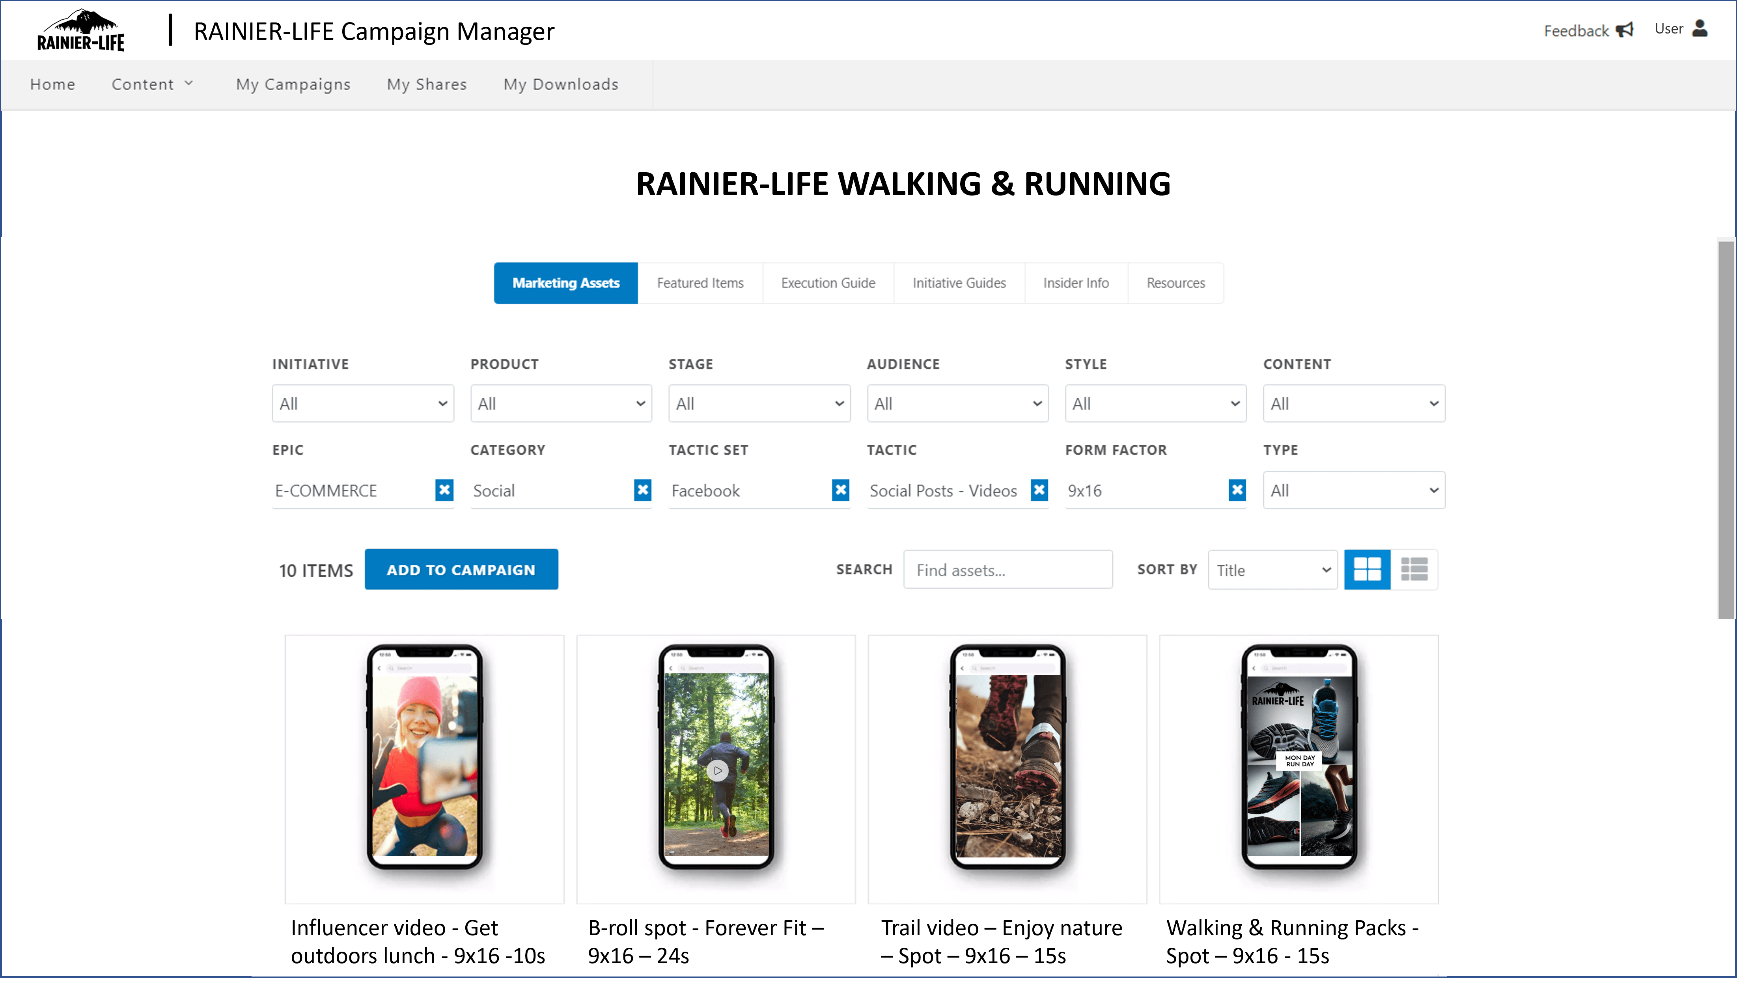Click Trail video Enjoy nature title
Viewport: 1737px width, 984px height.
[x=1001, y=942]
